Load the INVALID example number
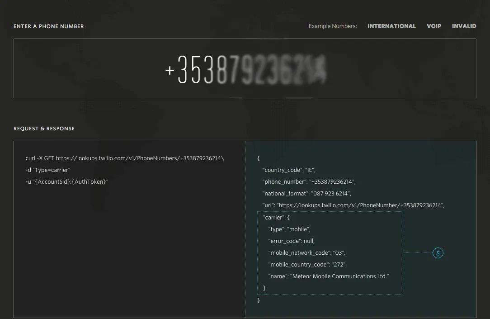 (x=464, y=26)
